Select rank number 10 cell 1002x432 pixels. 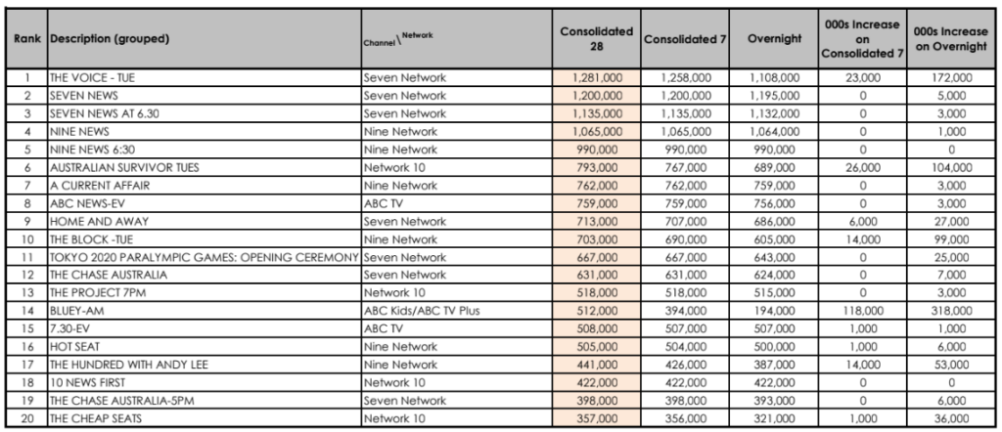coord(26,239)
